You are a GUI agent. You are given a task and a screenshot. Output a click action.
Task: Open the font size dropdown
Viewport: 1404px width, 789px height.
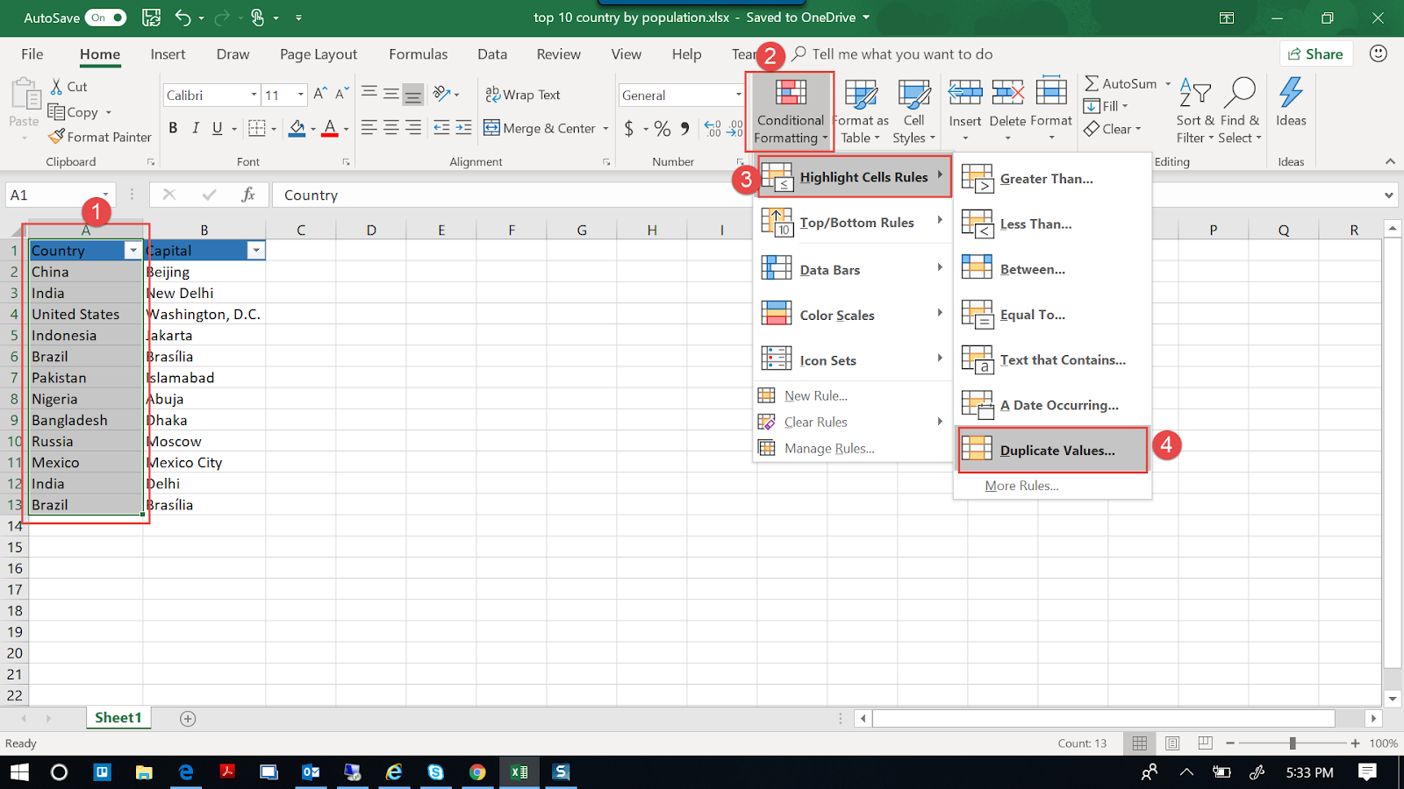coord(299,94)
